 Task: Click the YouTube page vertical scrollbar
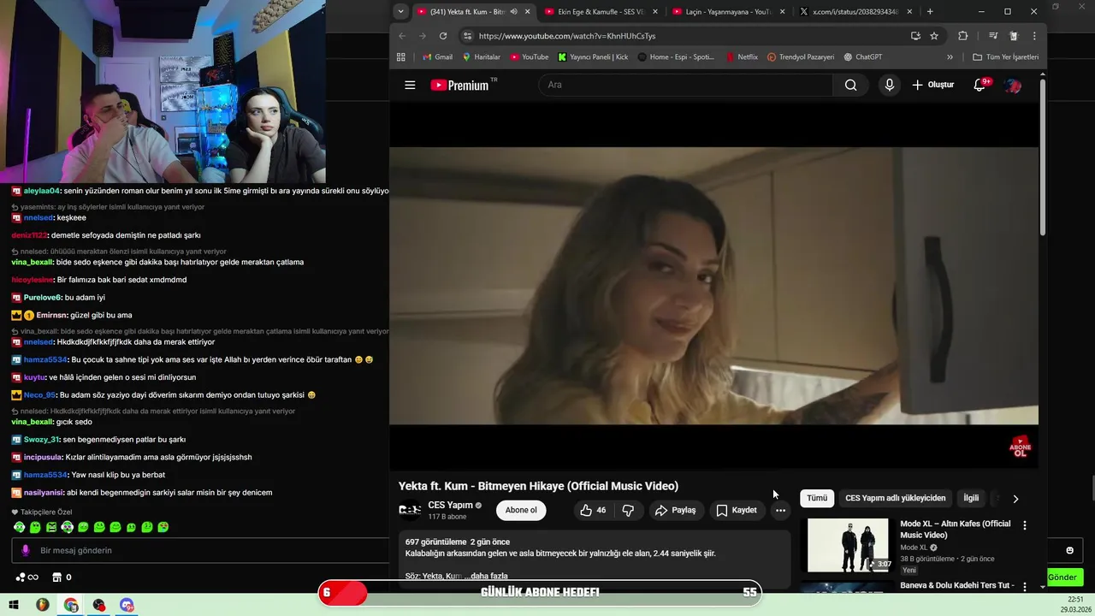pyautogui.click(x=1043, y=158)
